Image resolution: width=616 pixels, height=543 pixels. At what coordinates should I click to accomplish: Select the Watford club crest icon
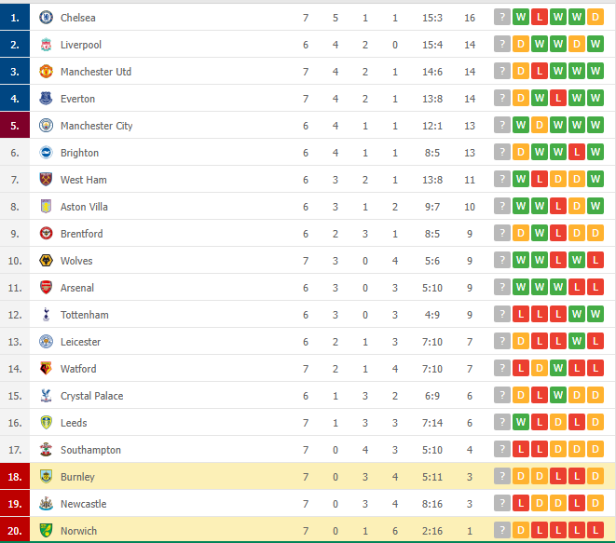(46, 368)
